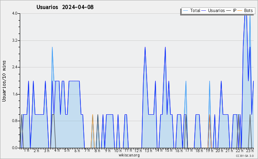Click the '0.8' y-axis value
Image resolution: width=258 pixels, height=159 pixels.
[x=15, y=121]
